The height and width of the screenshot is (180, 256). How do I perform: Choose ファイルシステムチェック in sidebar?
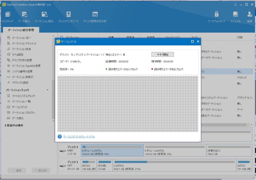[23, 96]
